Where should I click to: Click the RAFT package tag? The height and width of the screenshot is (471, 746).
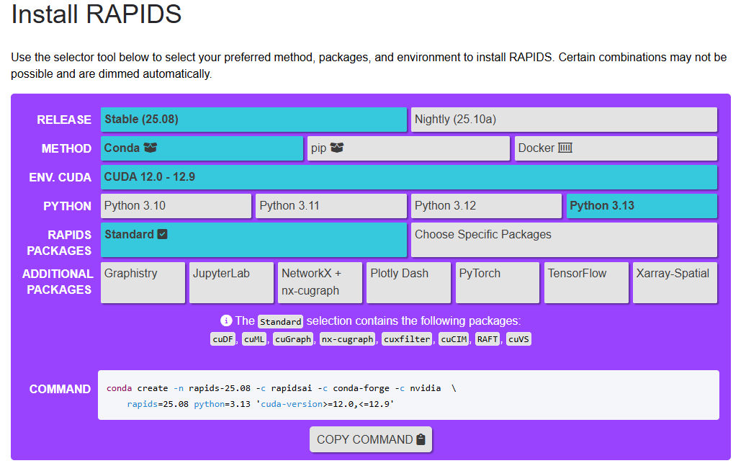click(x=487, y=339)
